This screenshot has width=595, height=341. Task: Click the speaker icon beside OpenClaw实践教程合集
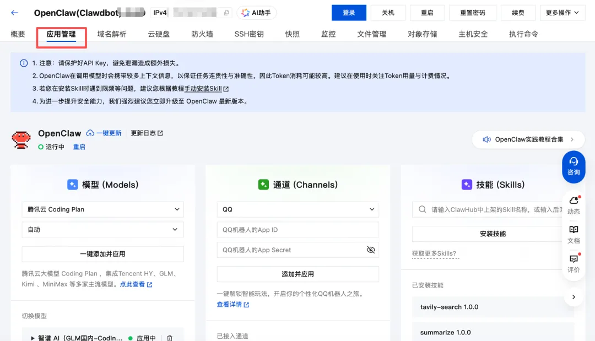(487, 139)
